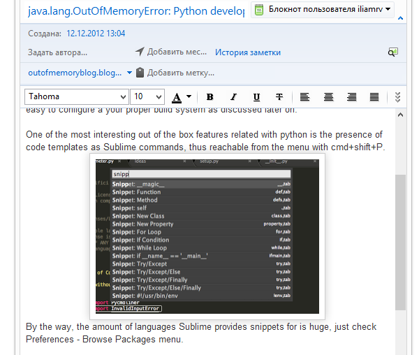Image resolution: width=419 pixels, height=355 pixels.
Task: Edit the creation date 12.12.2012 13:04
Action: [x=96, y=34]
